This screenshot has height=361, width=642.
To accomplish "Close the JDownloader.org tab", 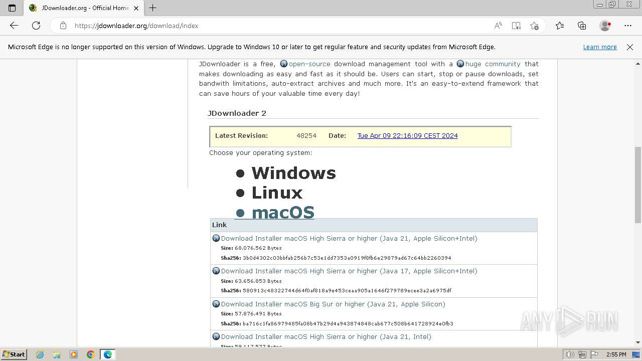I will (x=136, y=8).
